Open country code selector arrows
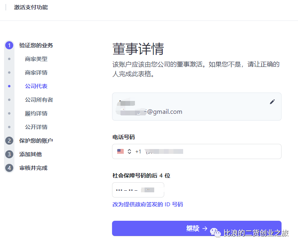 129,151
